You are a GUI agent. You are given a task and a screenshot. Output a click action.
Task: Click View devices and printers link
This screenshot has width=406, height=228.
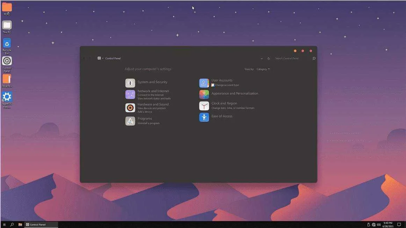tap(152, 108)
